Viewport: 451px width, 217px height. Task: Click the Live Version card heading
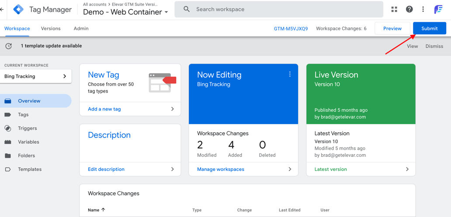click(x=336, y=75)
